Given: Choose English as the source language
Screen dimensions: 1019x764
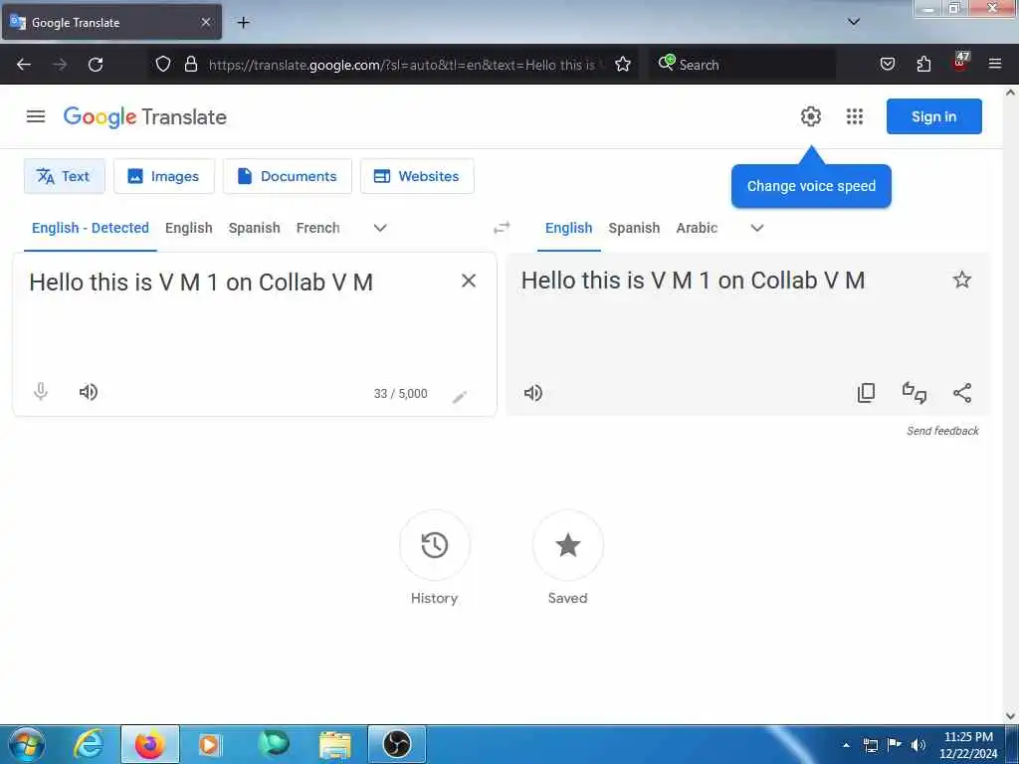Looking at the screenshot, I should point(188,228).
